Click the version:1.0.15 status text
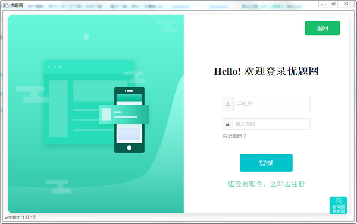The width and height of the screenshot is (357, 224). coord(20,217)
